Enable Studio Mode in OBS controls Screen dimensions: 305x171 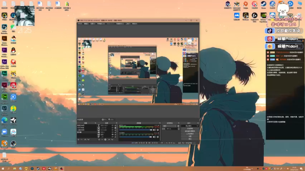point(190,134)
